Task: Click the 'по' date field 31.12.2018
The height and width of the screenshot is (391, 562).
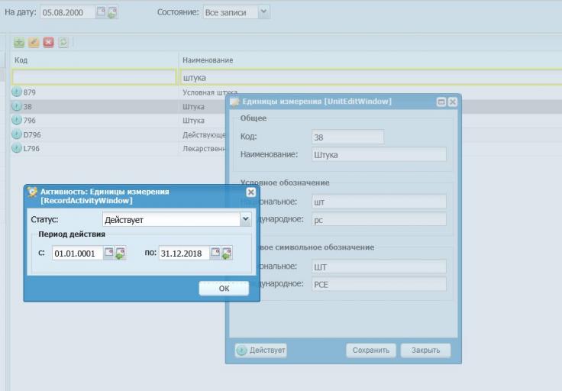Action: point(184,254)
